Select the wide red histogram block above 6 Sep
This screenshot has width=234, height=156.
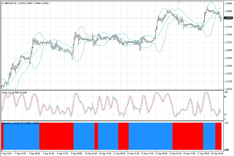click(56, 136)
